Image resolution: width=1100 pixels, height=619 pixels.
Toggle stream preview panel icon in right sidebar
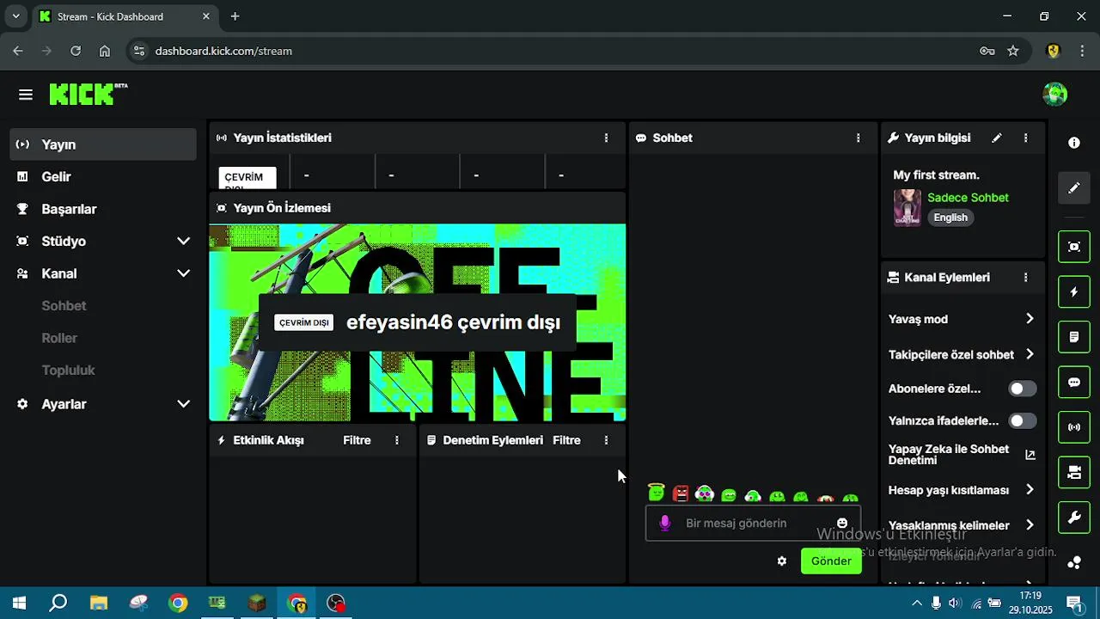pos(1074,247)
